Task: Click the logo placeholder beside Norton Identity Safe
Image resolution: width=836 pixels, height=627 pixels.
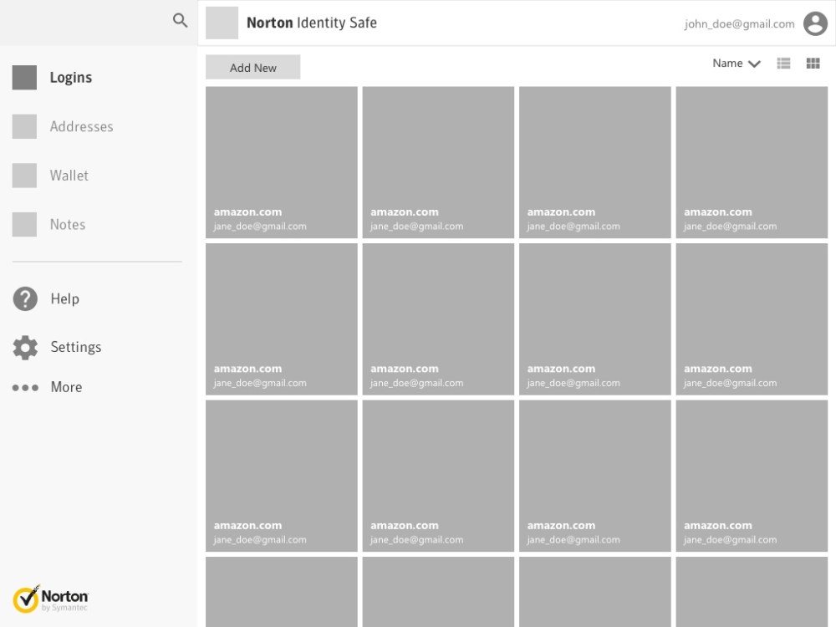Action: pyautogui.click(x=222, y=23)
